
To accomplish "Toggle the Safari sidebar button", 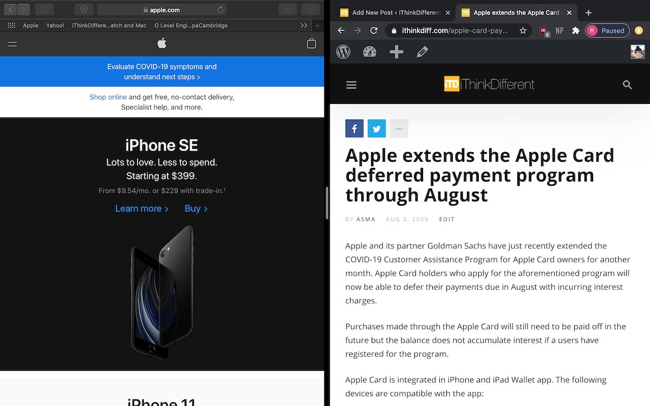I will click(44, 10).
